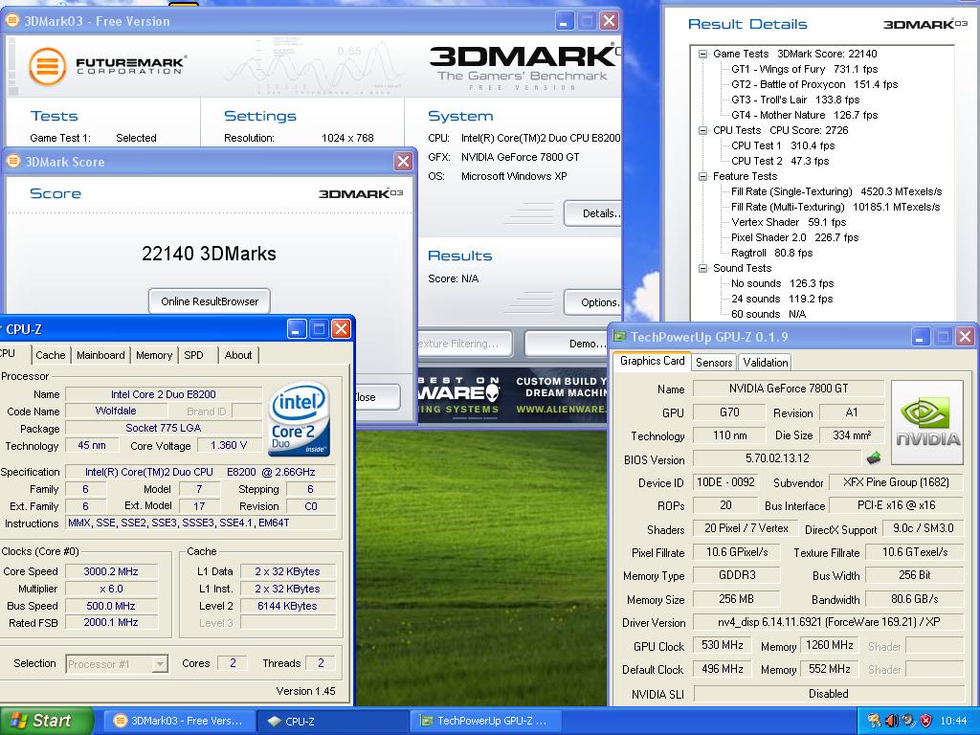Close the TechPowerUp GPU-Z window
The image size is (980, 735).
click(965, 337)
